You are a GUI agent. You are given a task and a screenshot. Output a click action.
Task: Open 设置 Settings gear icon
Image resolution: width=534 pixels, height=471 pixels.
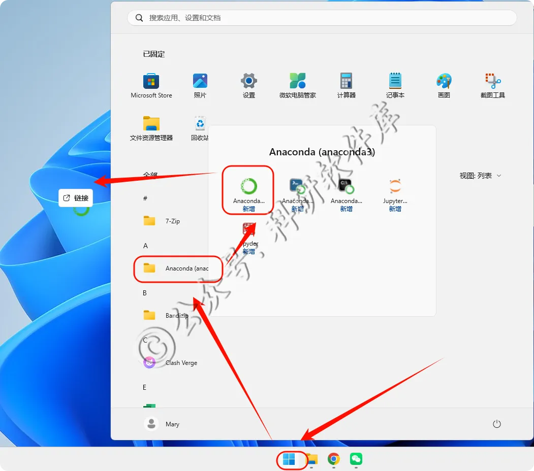click(x=248, y=86)
